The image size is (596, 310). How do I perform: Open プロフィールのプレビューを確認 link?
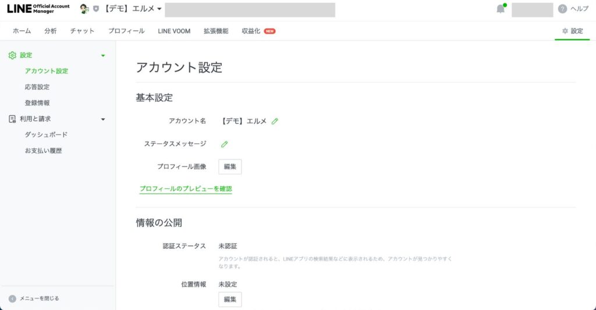[186, 189]
